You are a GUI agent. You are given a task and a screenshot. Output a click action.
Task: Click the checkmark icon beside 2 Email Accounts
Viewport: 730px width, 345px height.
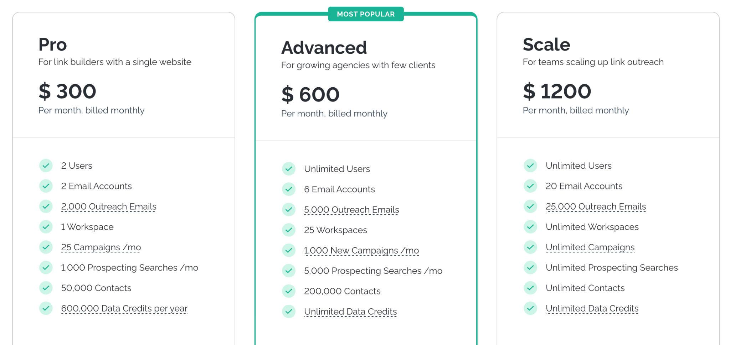46,186
